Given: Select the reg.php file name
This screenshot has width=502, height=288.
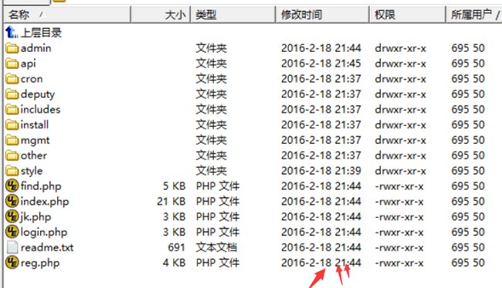Looking at the screenshot, I should click(40, 263).
